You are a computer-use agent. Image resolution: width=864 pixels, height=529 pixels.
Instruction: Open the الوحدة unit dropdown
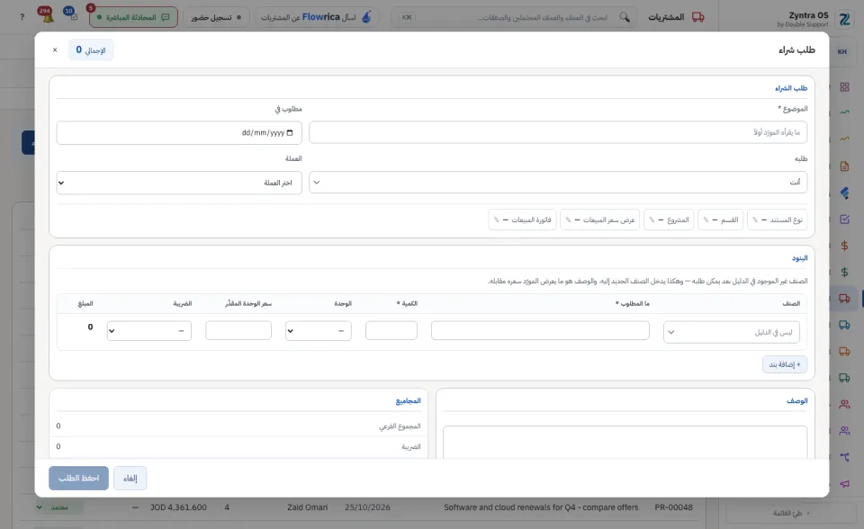(318, 331)
